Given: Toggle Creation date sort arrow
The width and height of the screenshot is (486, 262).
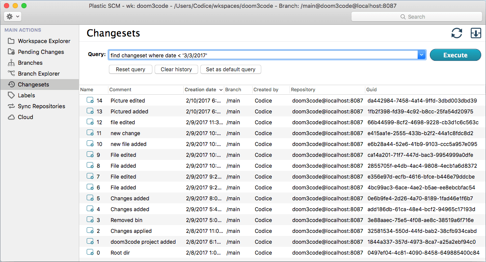Looking at the screenshot, I should (221, 90).
